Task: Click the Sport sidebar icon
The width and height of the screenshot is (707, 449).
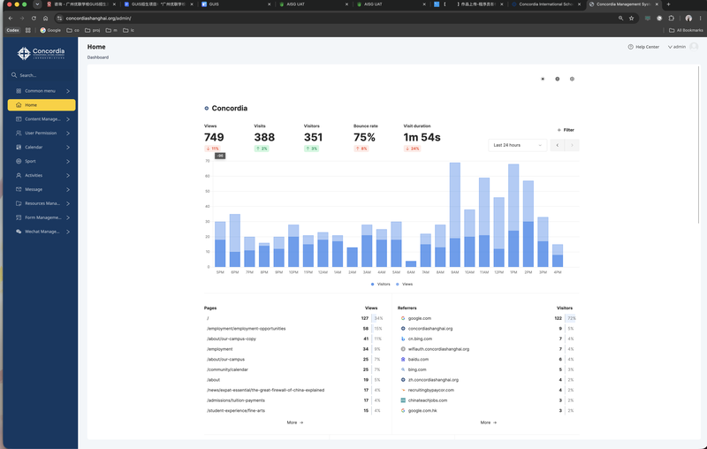Action: [x=19, y=161]
